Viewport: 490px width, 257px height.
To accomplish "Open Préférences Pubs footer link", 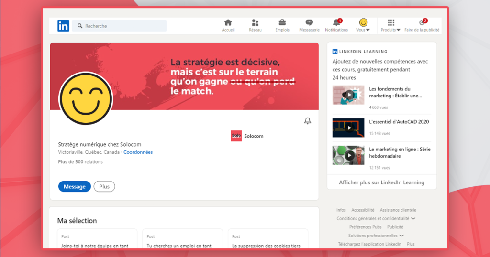I will pos(365,227).
